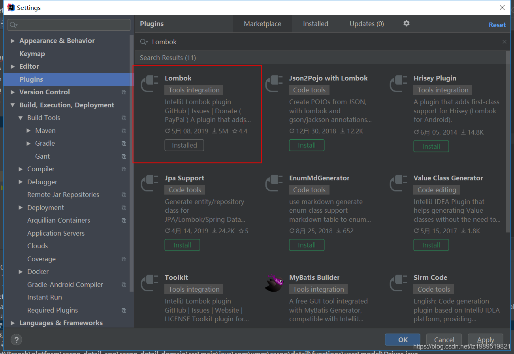
Task: Click Tools integration tag under Lombok
Action: click(194, 90)
